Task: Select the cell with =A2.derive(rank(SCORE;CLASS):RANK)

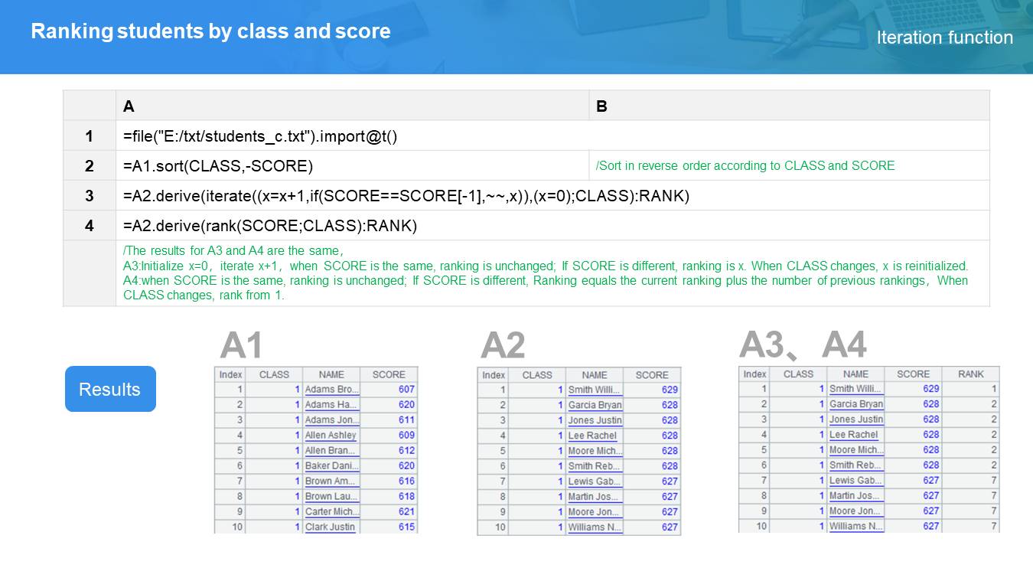Action: point(552,225)
